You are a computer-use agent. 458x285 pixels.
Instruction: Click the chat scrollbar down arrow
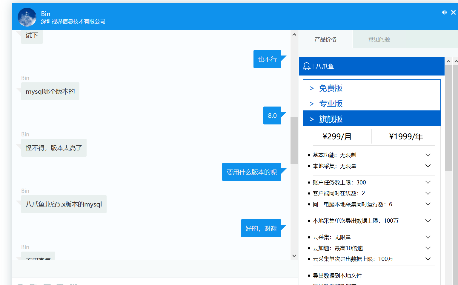294,256
